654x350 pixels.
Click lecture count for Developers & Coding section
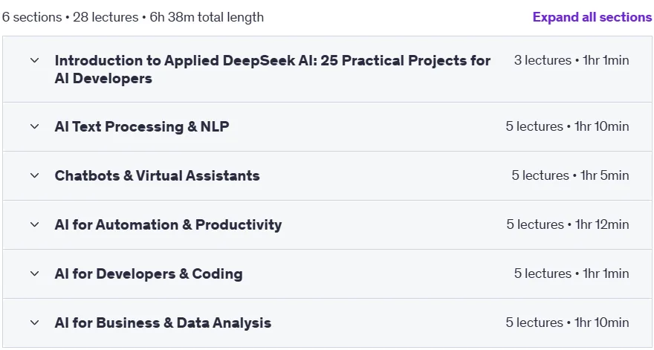tap(572, 273)
